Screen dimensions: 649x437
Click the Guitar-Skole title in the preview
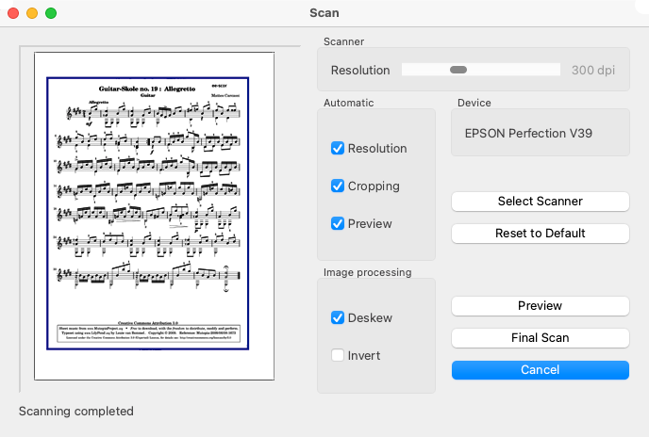coord(147,89)
